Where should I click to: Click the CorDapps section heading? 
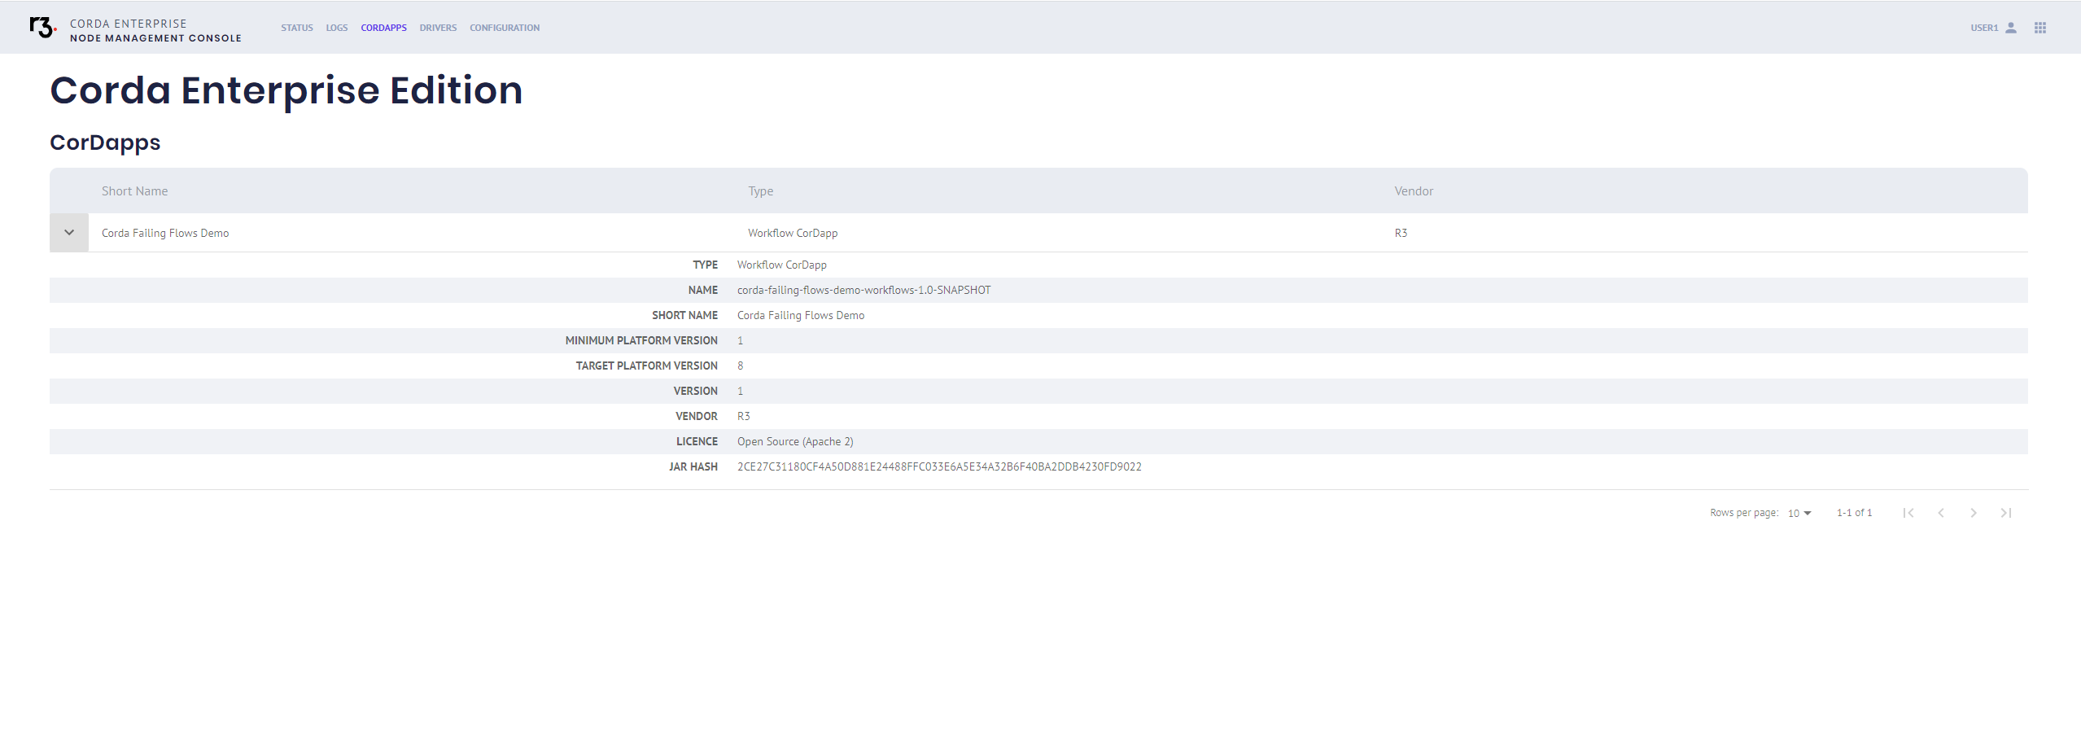tap(105, 142)
